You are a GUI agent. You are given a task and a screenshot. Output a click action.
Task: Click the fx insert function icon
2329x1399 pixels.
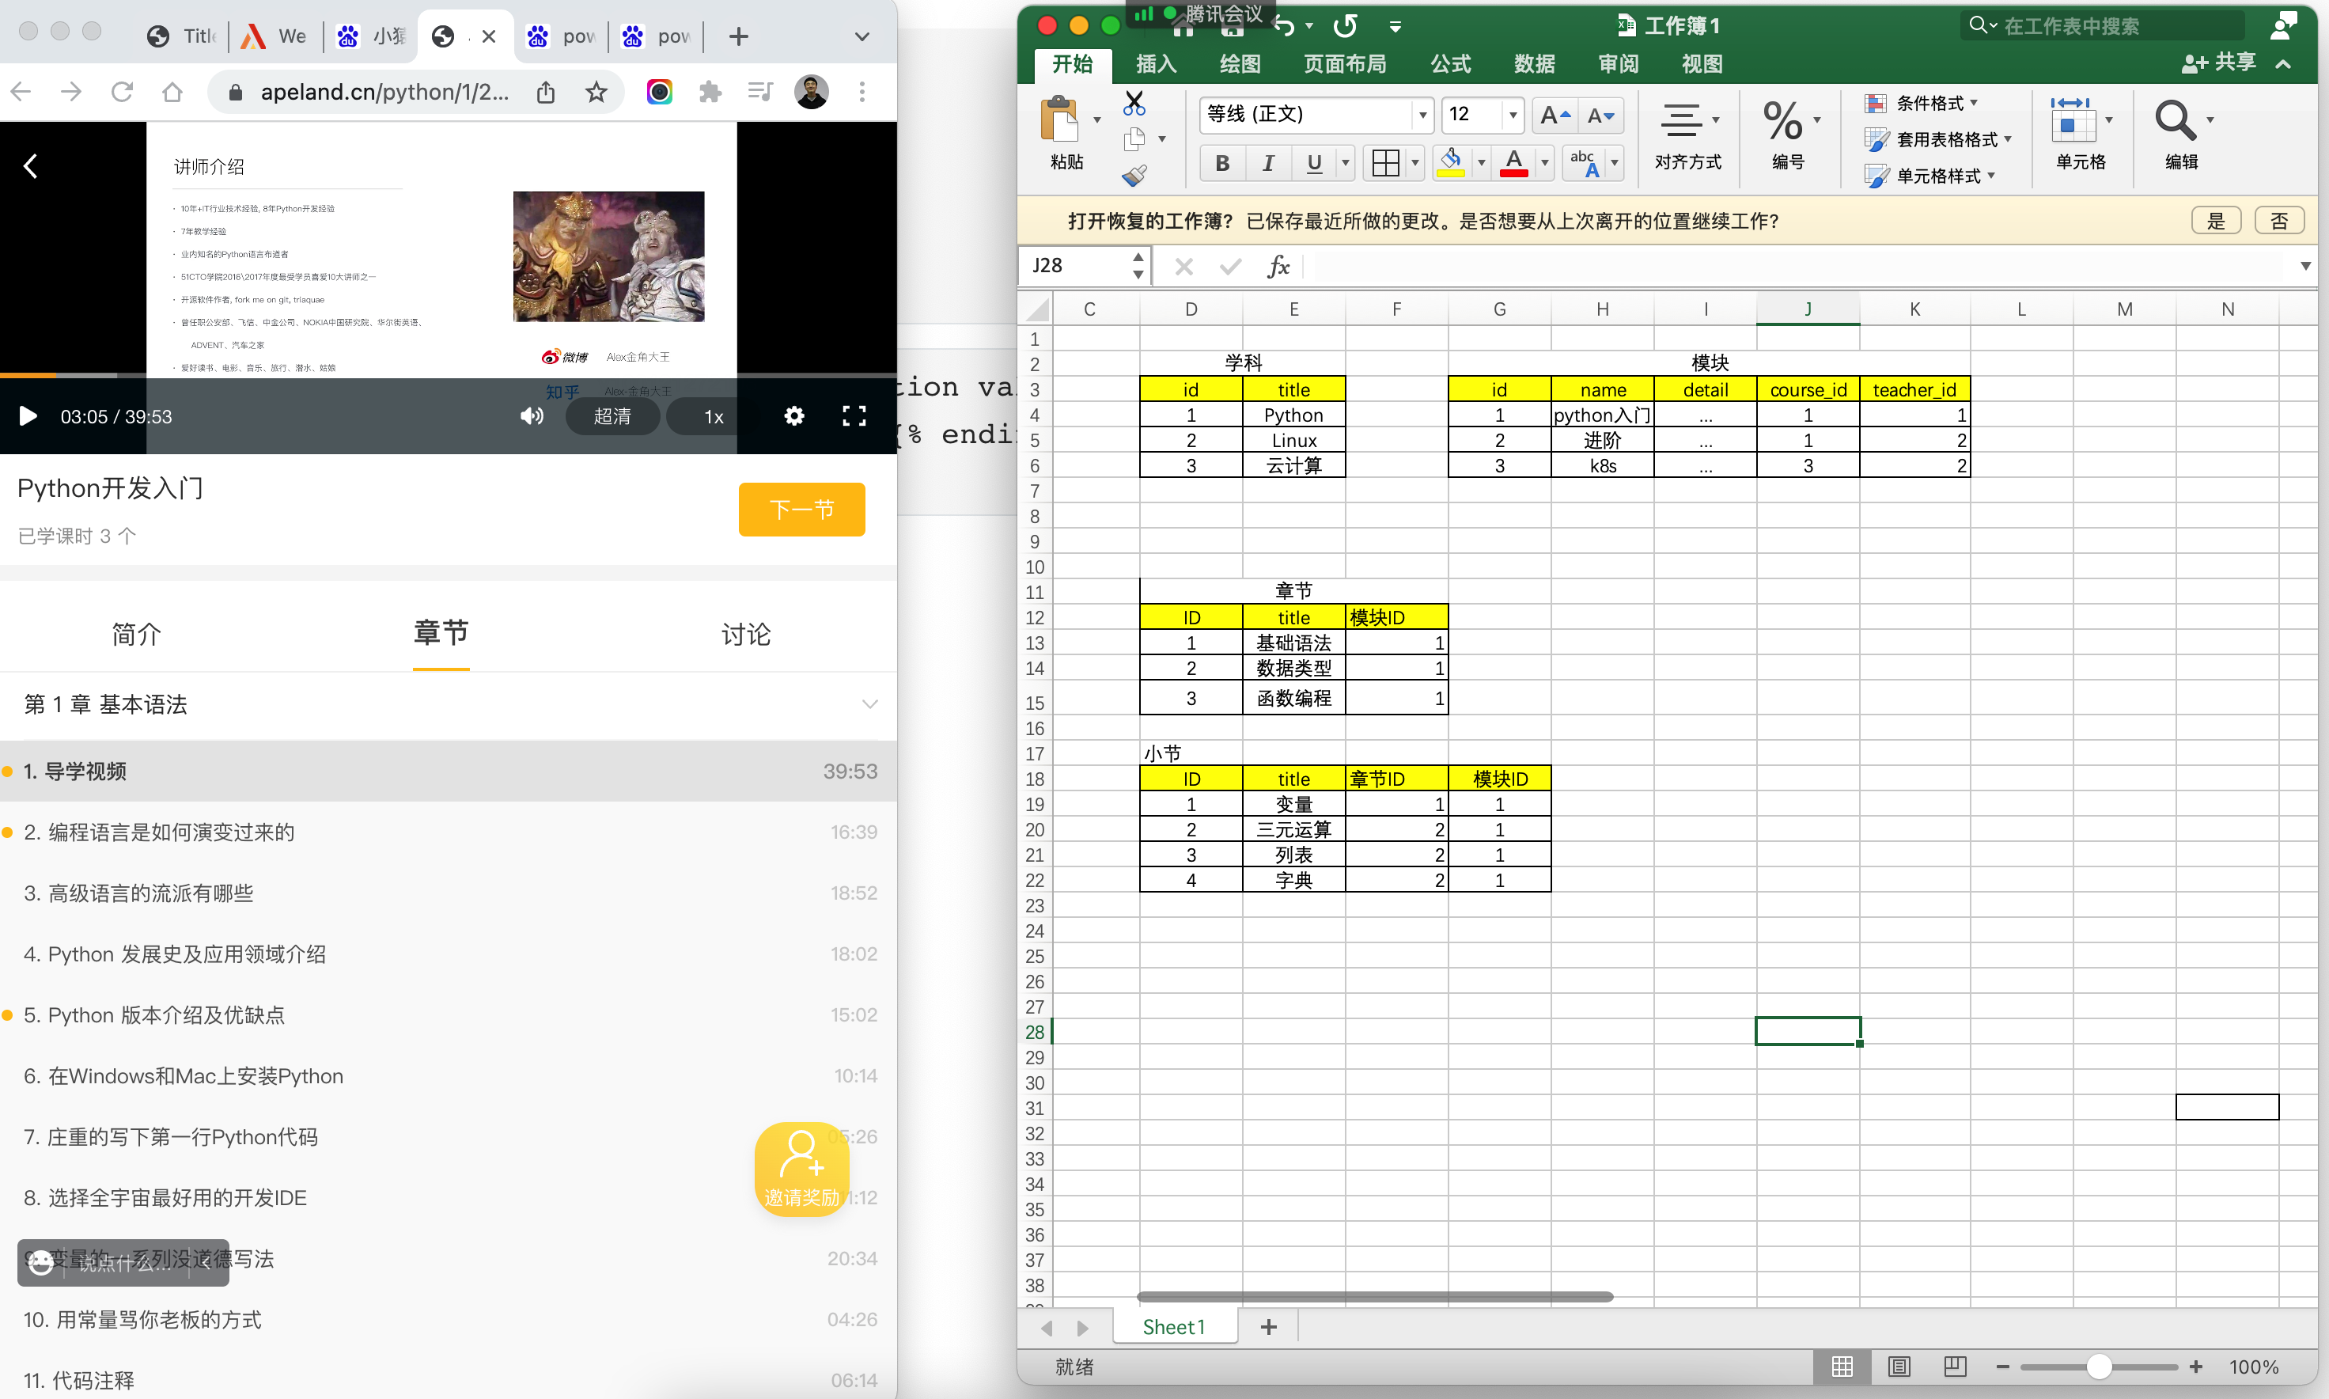1278,267
